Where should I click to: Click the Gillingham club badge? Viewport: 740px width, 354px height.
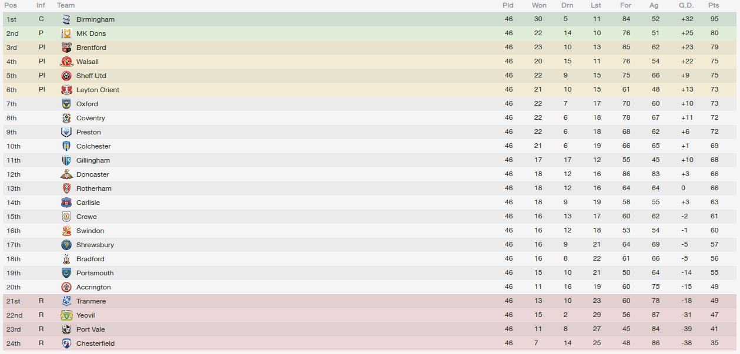[66, 160]
